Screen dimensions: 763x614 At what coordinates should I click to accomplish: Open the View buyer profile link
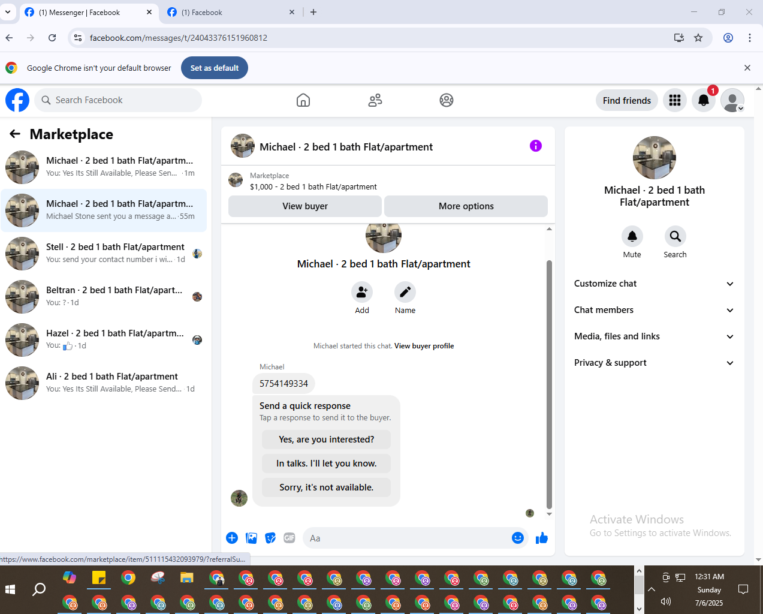coord(424,346)
